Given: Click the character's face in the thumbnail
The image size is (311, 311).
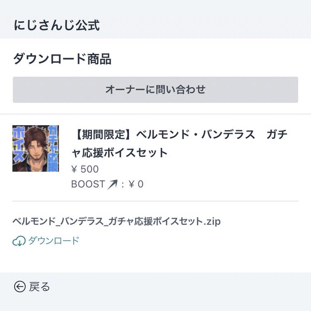Looking at the screenshot, I should coord(37,148).
